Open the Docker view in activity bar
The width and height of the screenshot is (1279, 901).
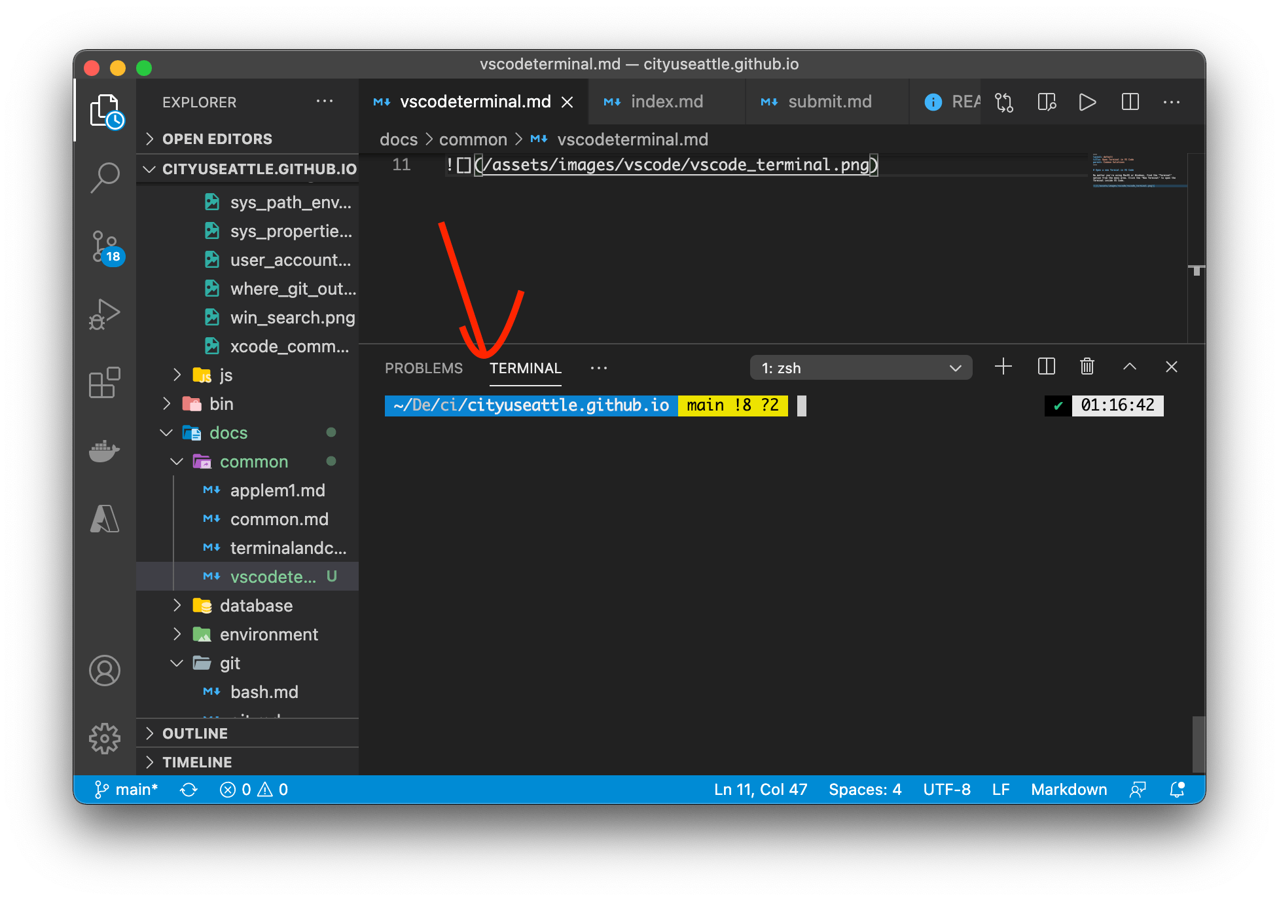[x=105, y=451]
